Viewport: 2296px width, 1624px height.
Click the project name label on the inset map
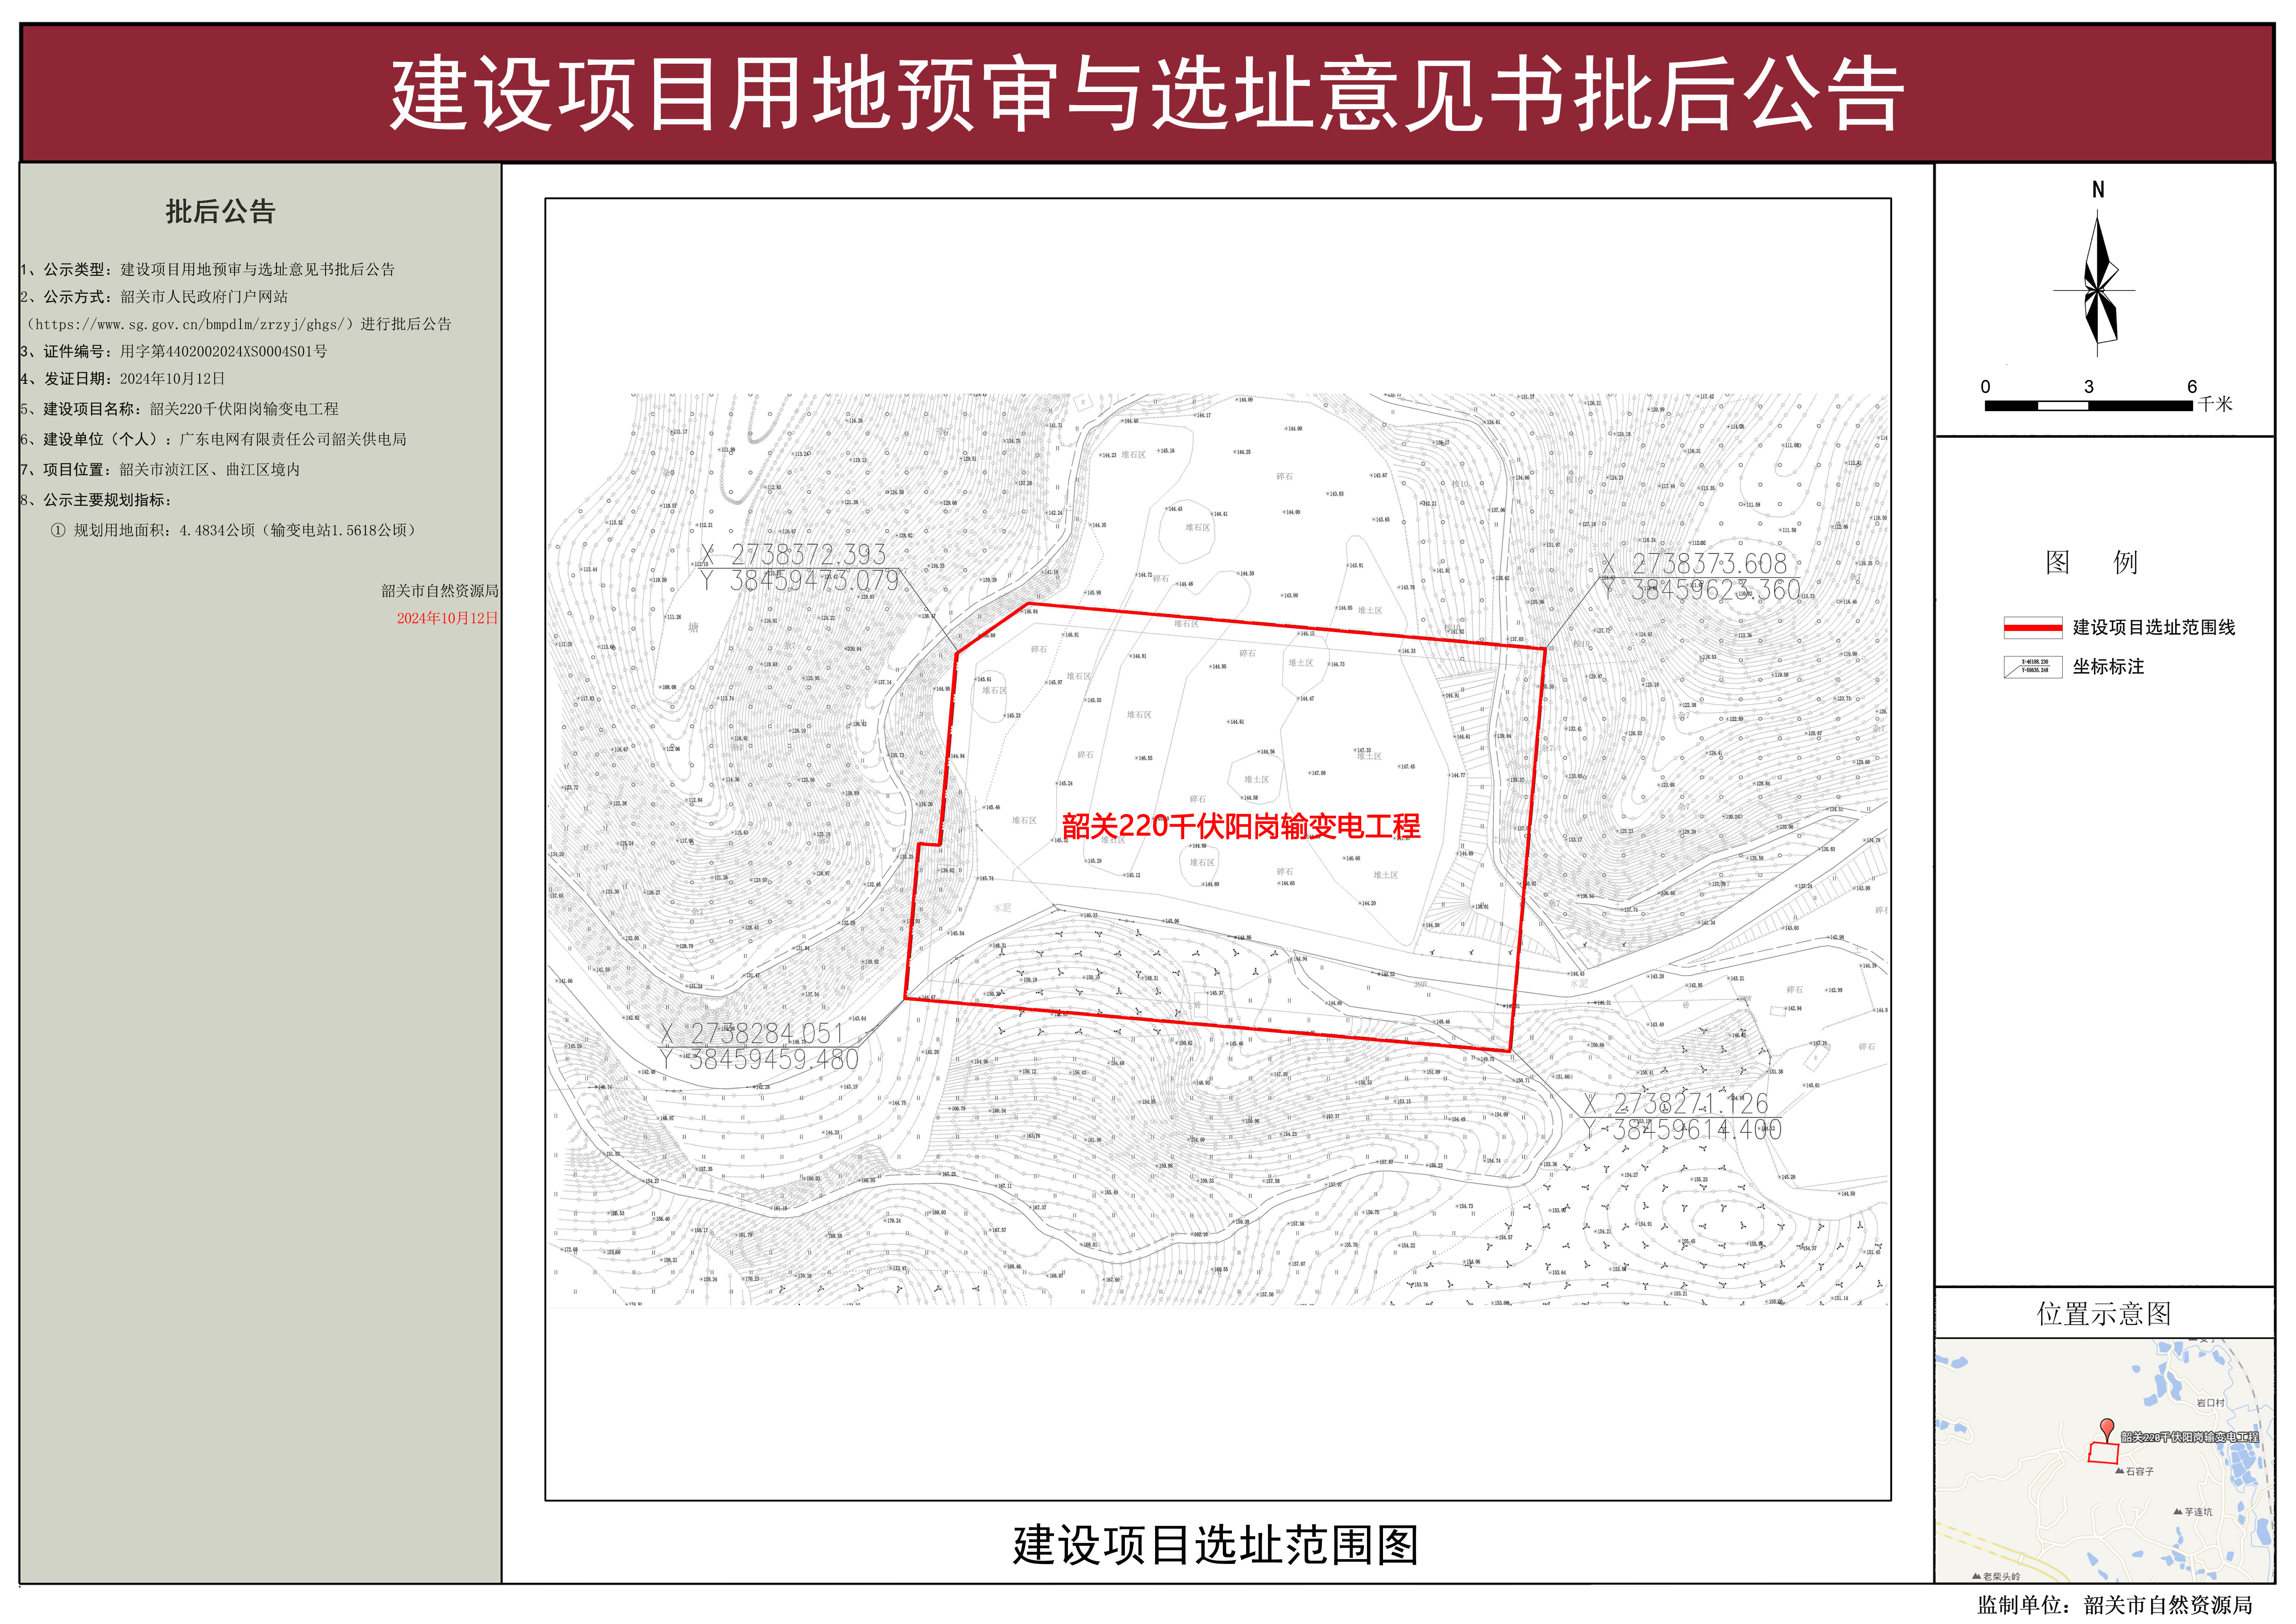(2190, 1437)
